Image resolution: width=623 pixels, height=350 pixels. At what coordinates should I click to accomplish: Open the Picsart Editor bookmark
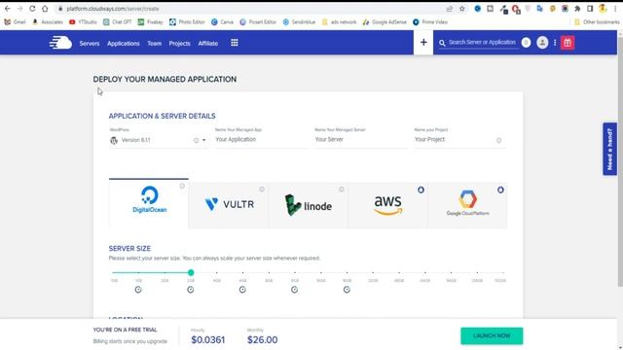click(x=258, y=21)
